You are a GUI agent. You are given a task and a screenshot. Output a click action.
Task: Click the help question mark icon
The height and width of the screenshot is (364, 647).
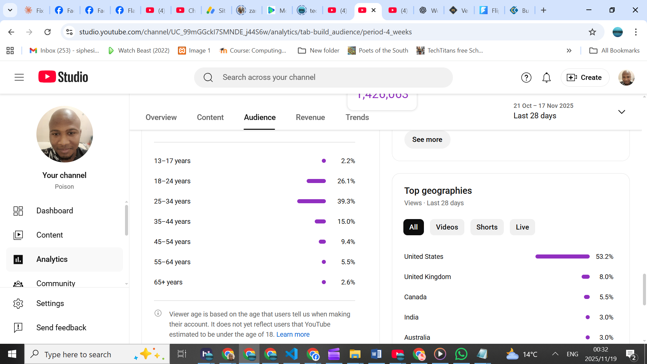[526, 78]
